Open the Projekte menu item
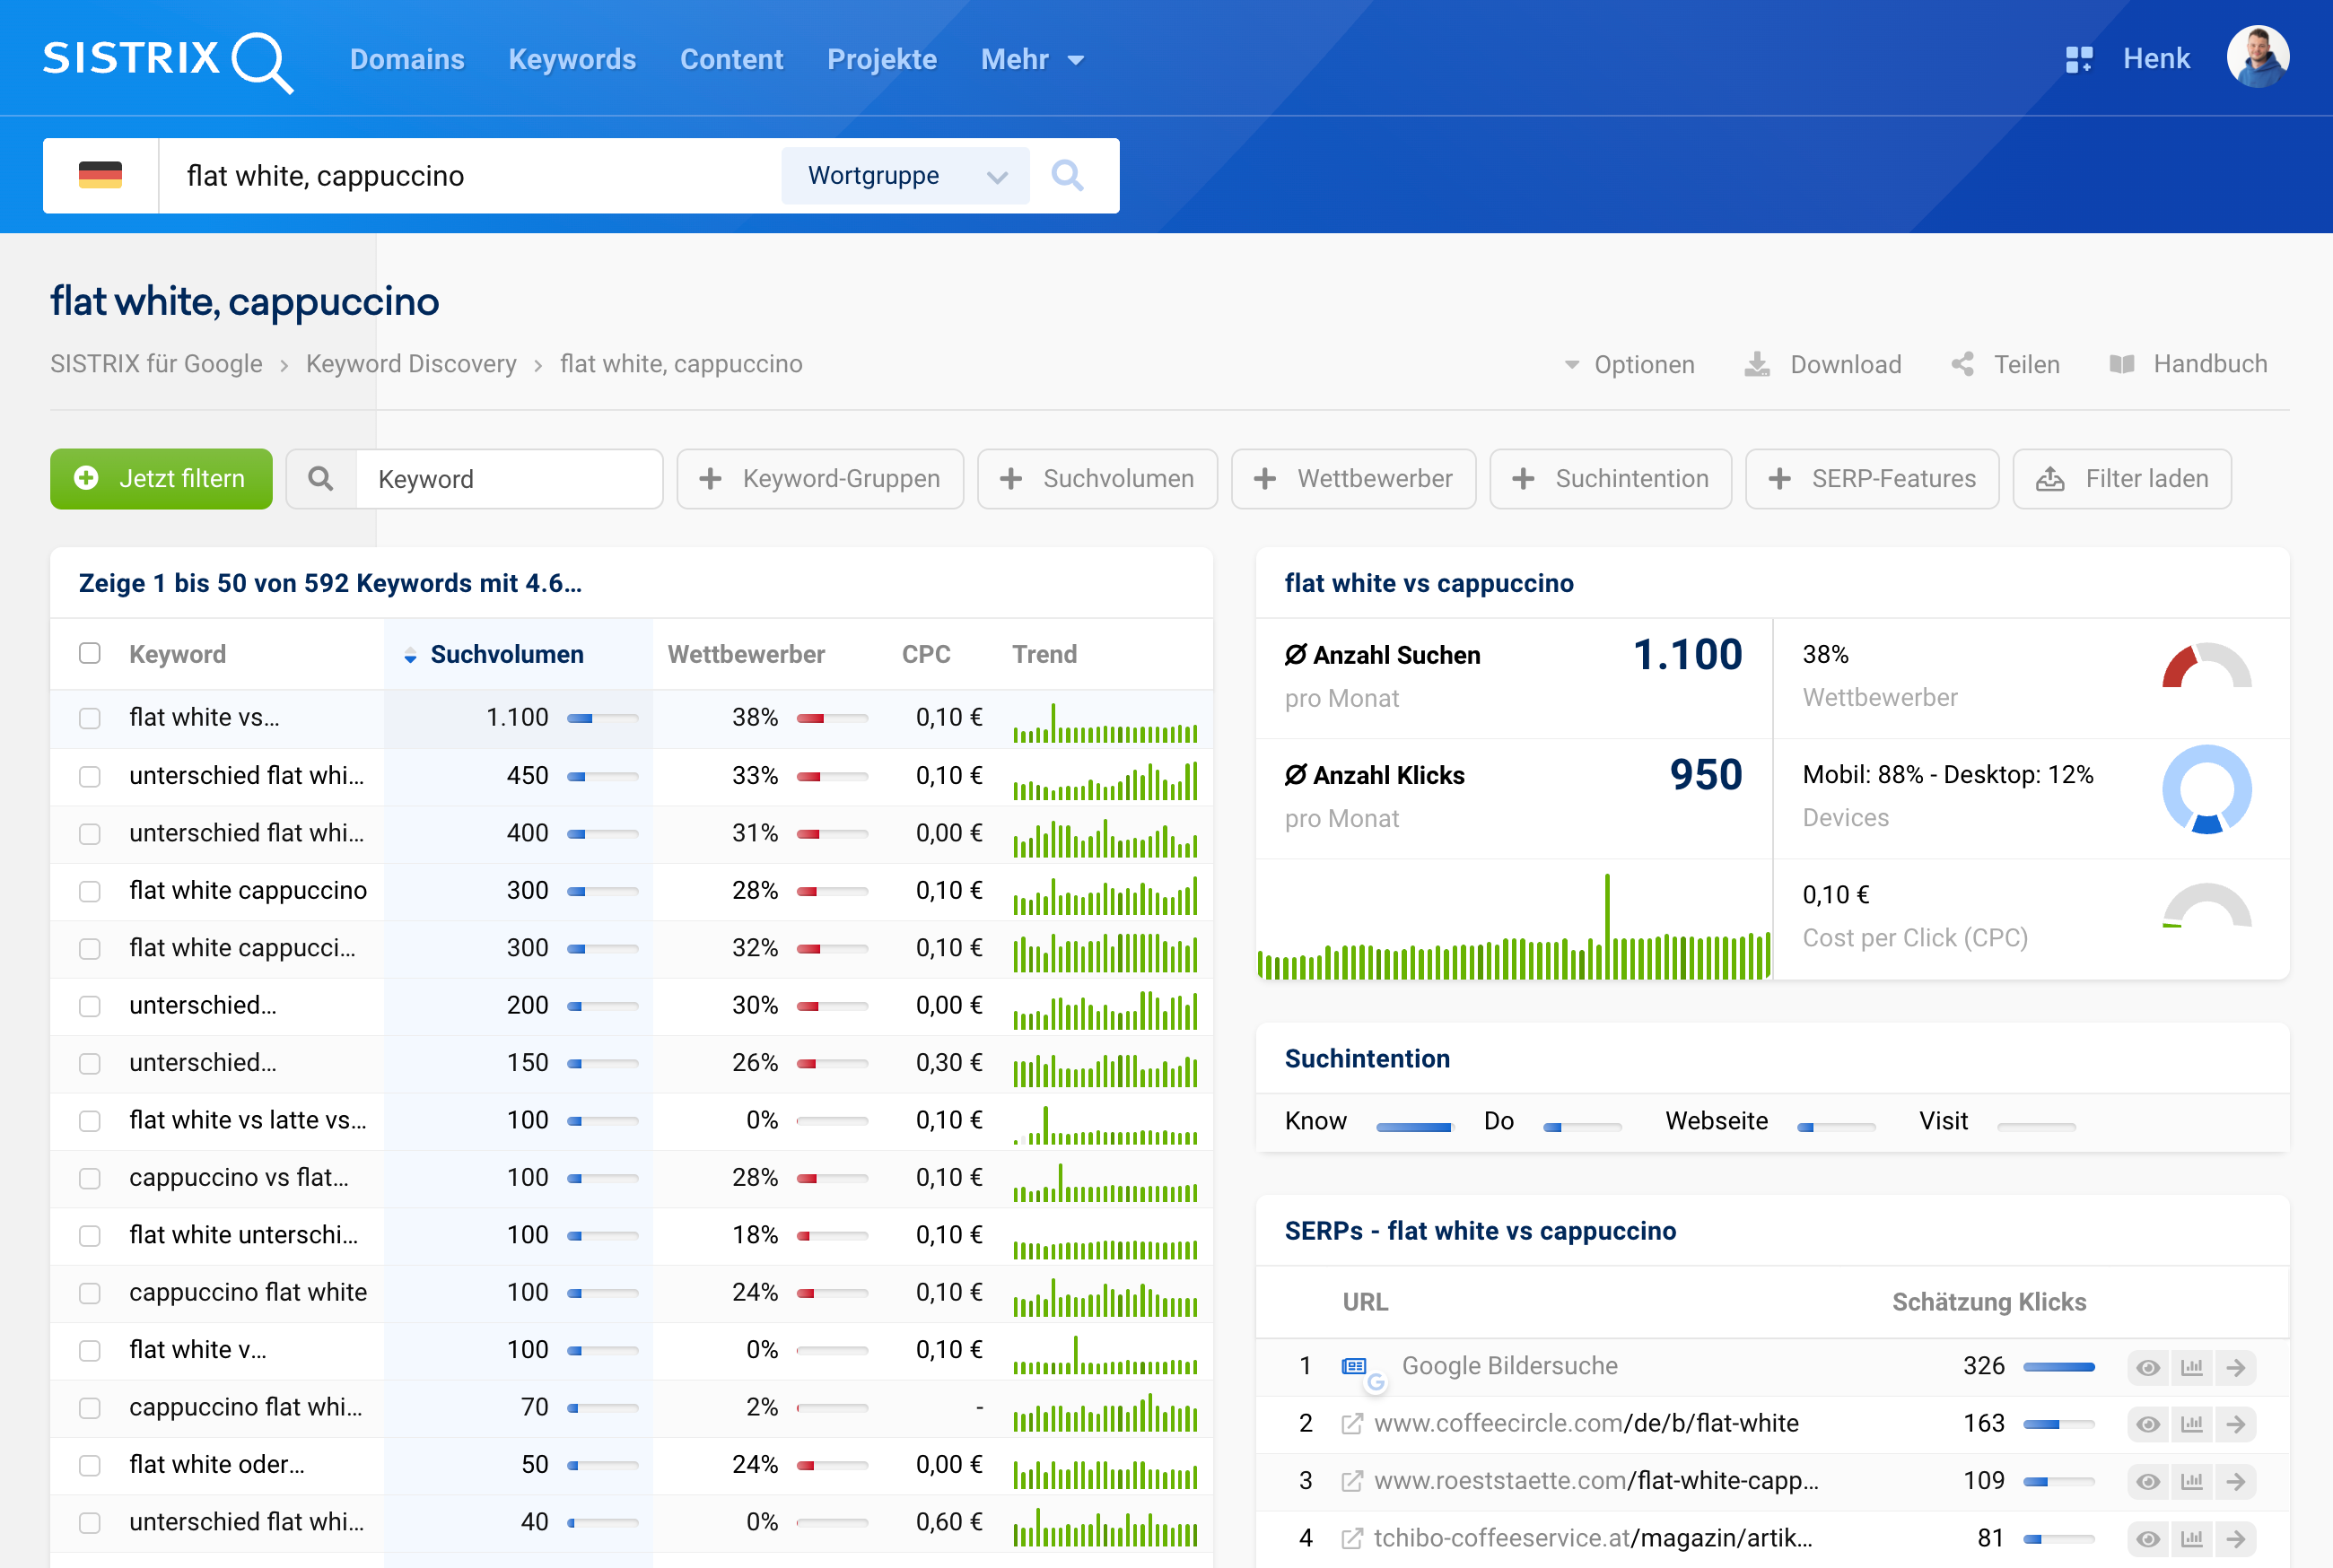The image size is (2333, 1568). pos(881,59)
